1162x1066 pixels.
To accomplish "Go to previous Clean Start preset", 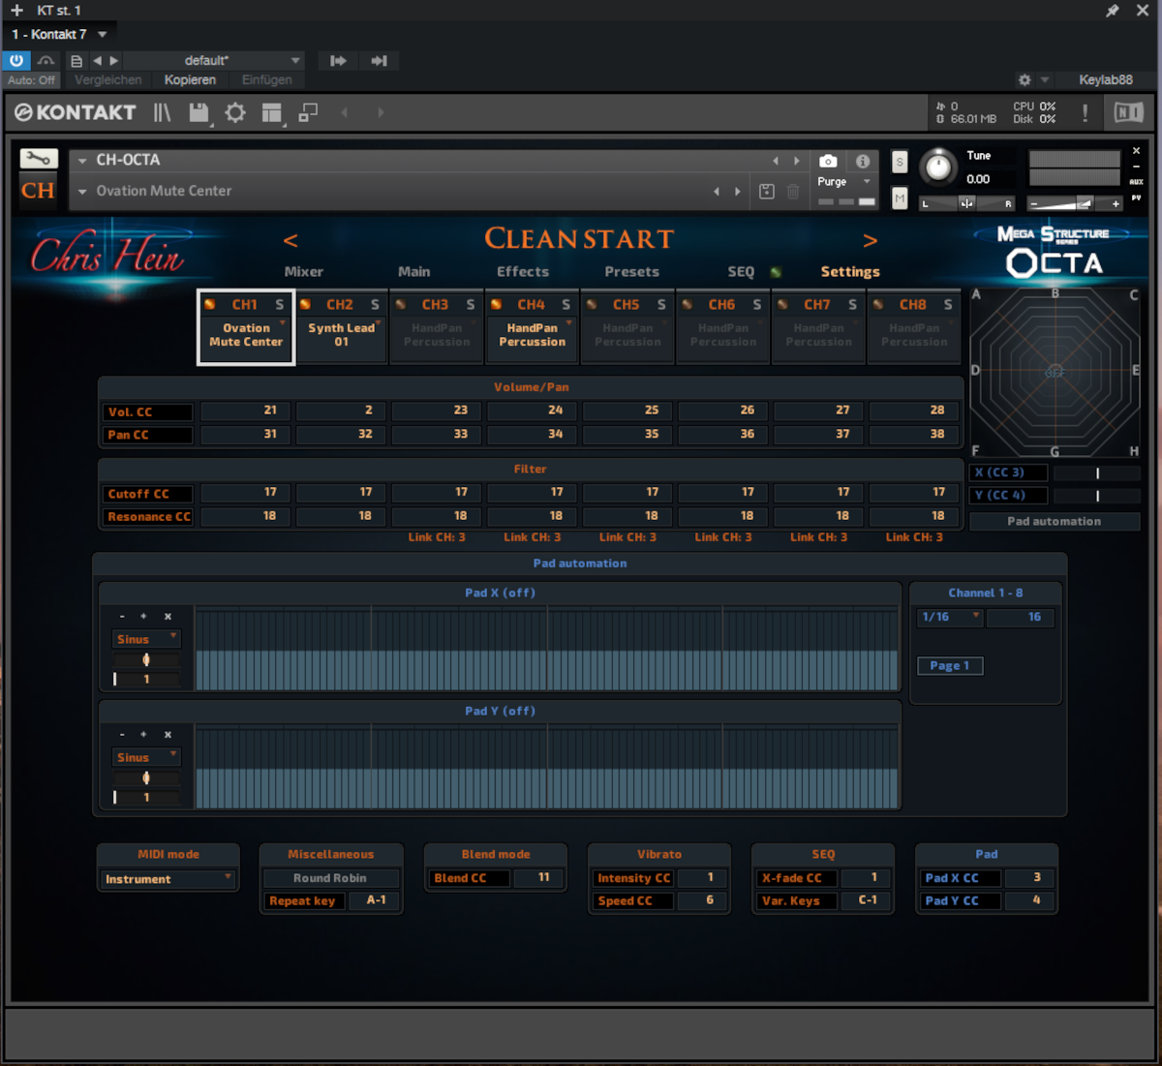I will coord(290,240).
